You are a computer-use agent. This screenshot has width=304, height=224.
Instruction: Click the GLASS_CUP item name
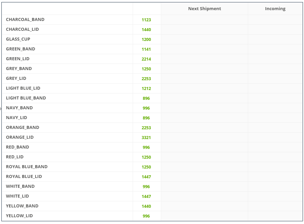pyautogui.click(x=18, y=39)
